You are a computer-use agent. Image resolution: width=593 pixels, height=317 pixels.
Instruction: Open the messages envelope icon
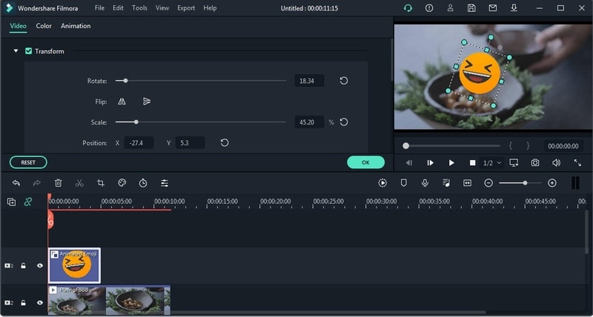[x=492, y=8]
